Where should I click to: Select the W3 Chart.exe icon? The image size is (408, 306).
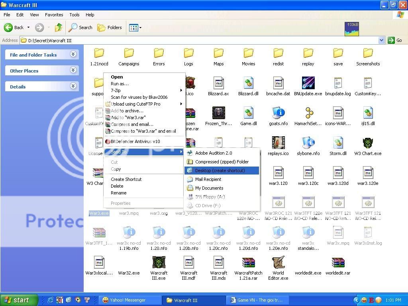click(368, 143)
